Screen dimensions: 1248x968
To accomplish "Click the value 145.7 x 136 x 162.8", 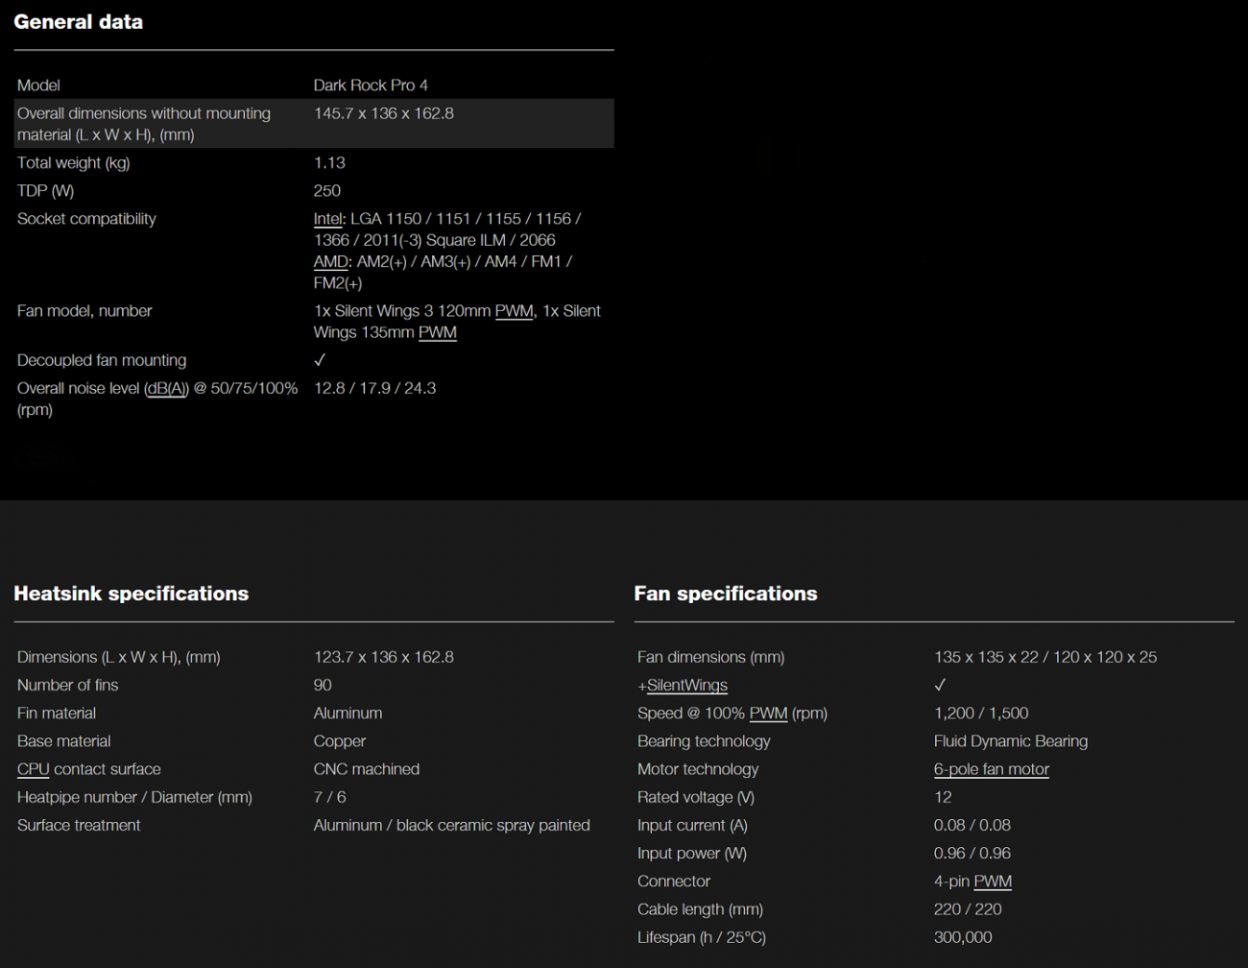I will (384, 113).
